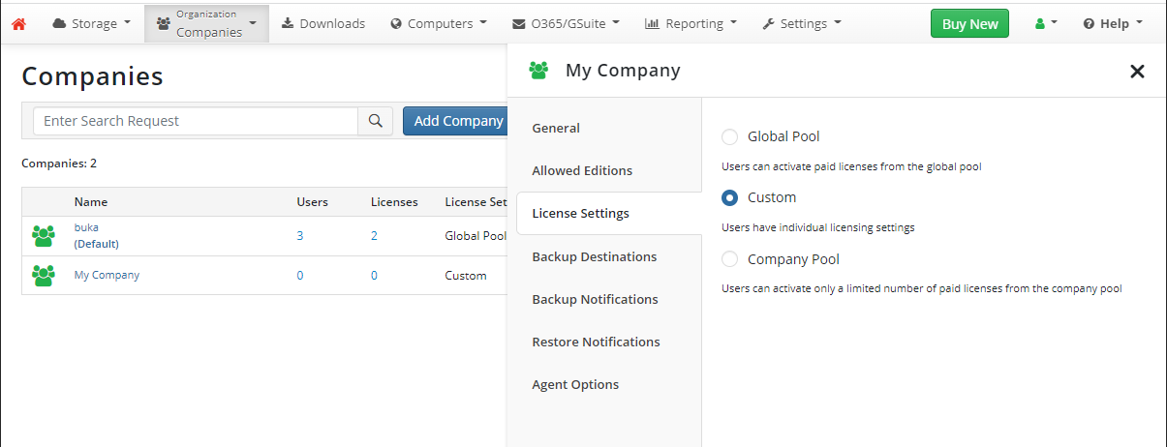Open the My Company row link
This screenshot has width=1167, height=447.
pyautogui.click(x=107, y=275)
